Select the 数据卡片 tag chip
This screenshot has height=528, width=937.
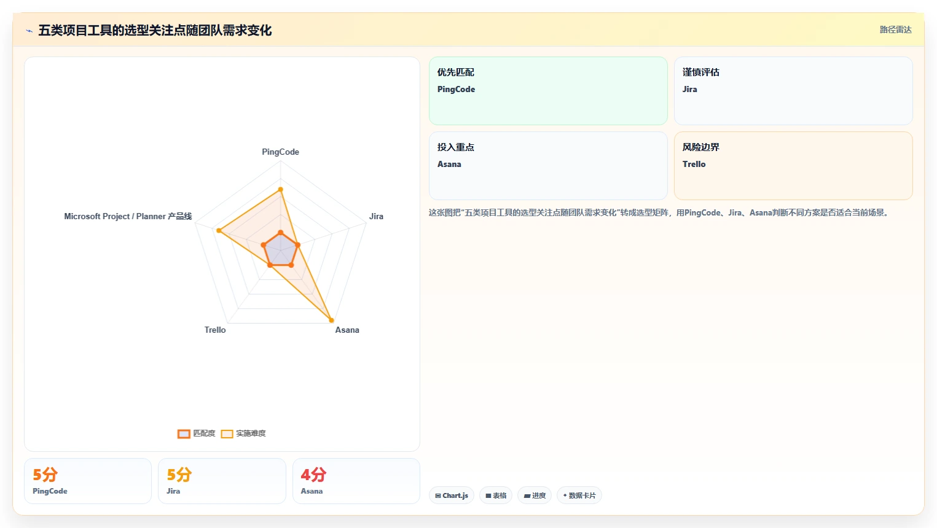tap(579, 495)
